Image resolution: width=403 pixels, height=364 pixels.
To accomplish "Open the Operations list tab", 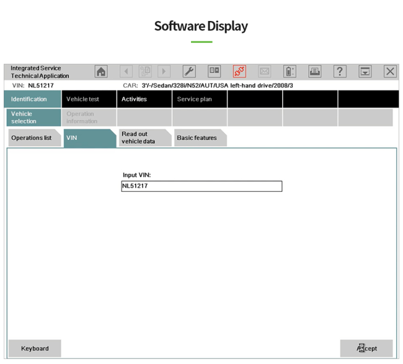I will click(33, 138).
